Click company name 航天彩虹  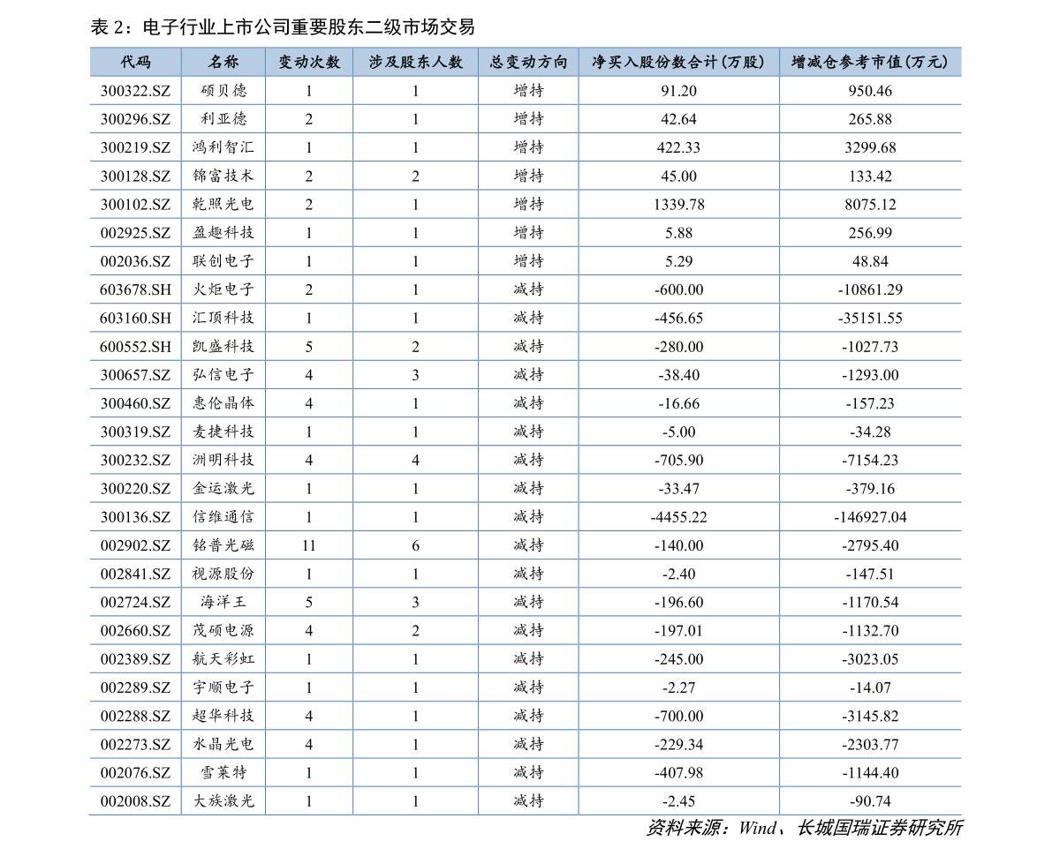point(223,658)
